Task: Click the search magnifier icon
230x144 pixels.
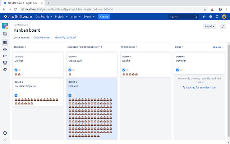Action: [196, 17]
